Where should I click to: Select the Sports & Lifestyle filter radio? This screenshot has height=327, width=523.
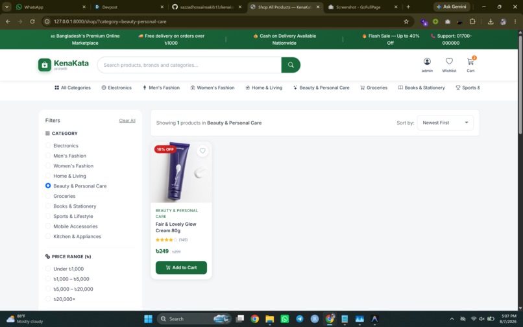click(48, 216)
